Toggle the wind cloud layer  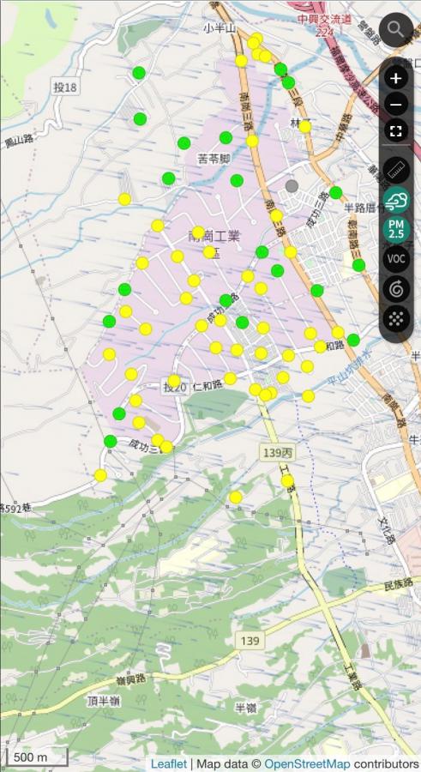396,201
